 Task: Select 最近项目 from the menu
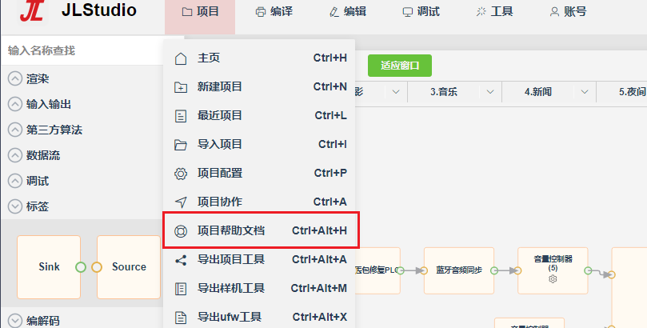[x=260, y=116]
